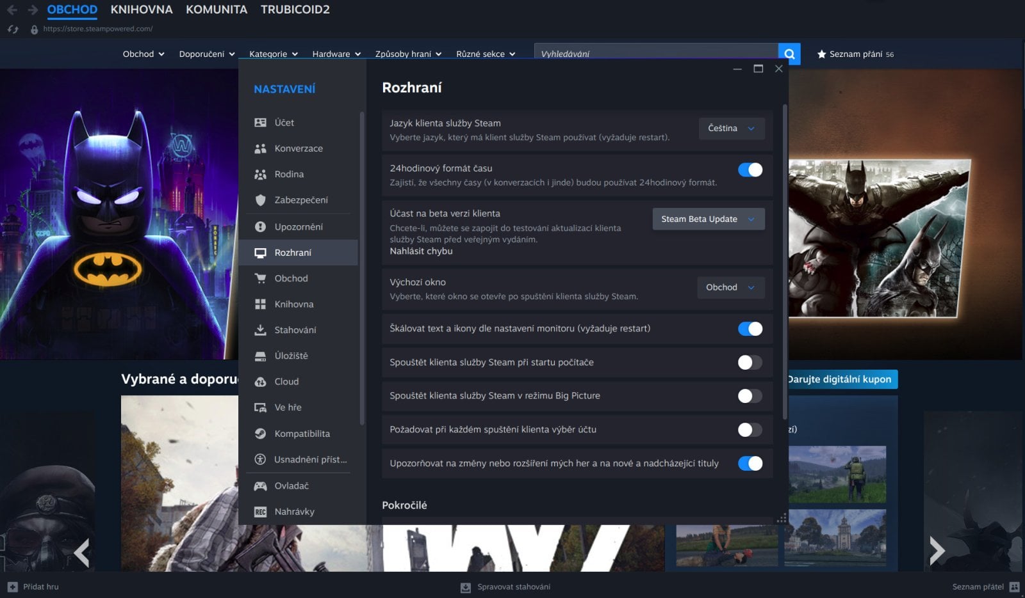The height and width of the screenshot is (598, 1025).
Task: Click the page reload icon
Action: tap(13, 29)
